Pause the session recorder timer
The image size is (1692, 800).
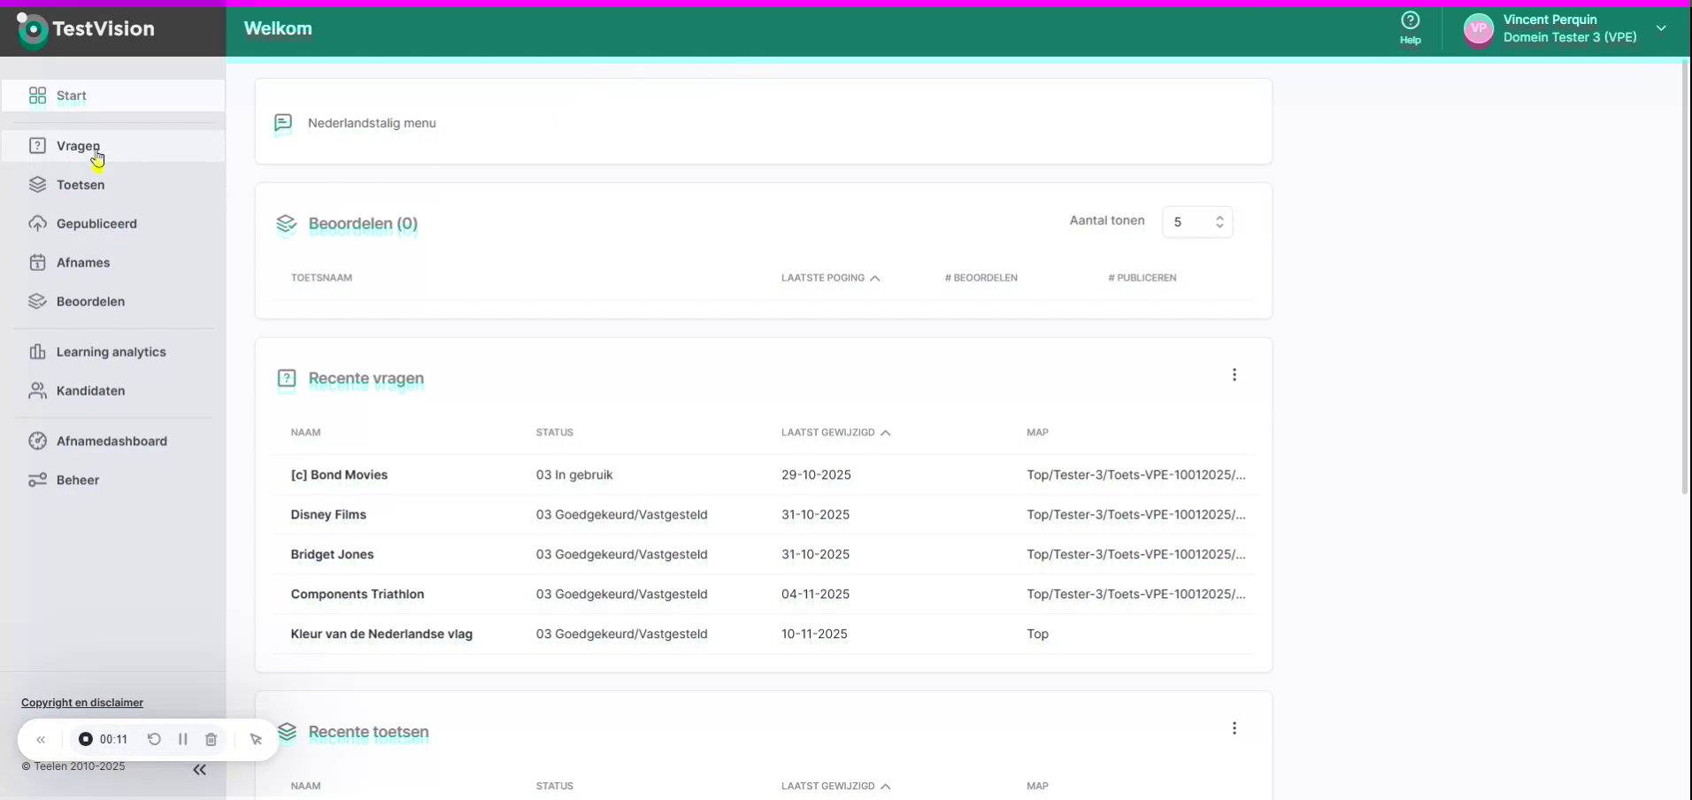click(x=182, y=739)
